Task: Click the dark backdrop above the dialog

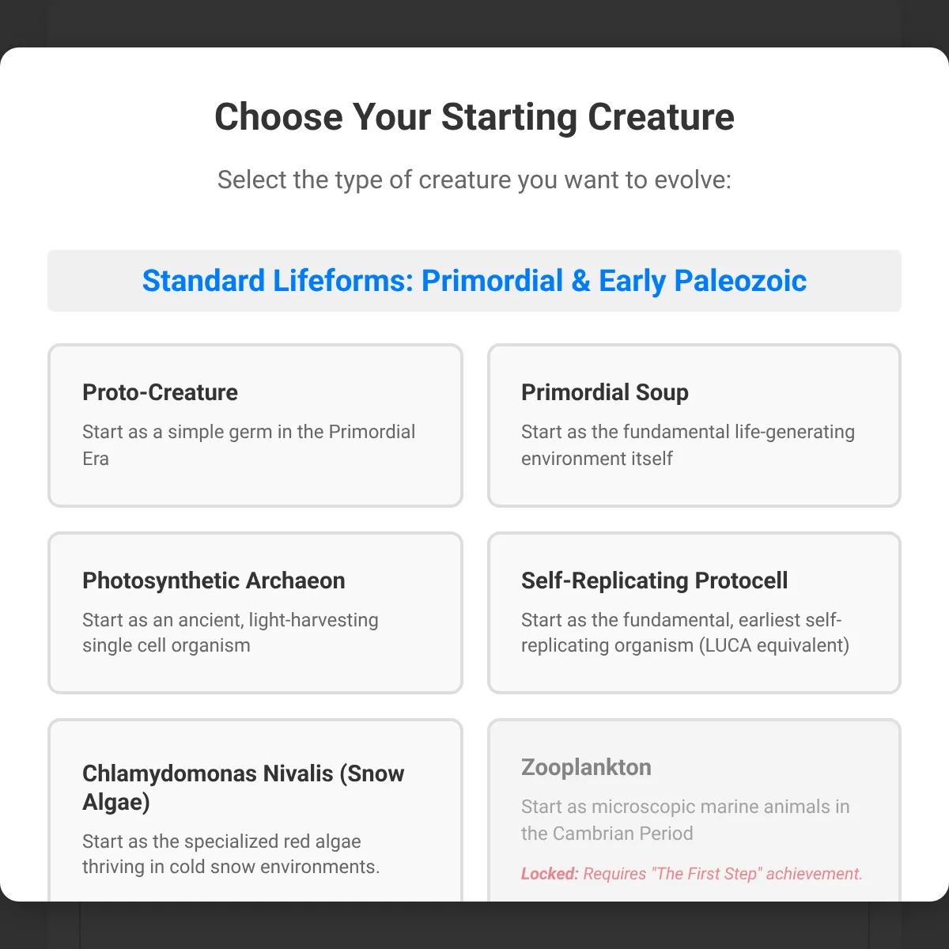Action: (475, 22)
